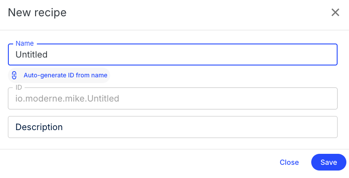The height and width of the screenshot is (178, 349).
Task: Click the Close text button
Action: coord(289,162)
